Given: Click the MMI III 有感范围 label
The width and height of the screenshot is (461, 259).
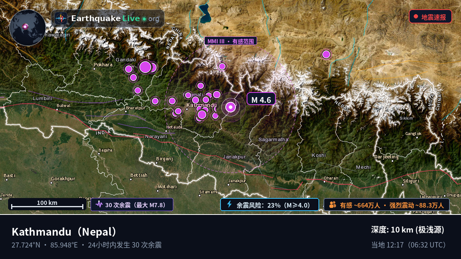Looking at the screenshot, I should pos(230,41).
